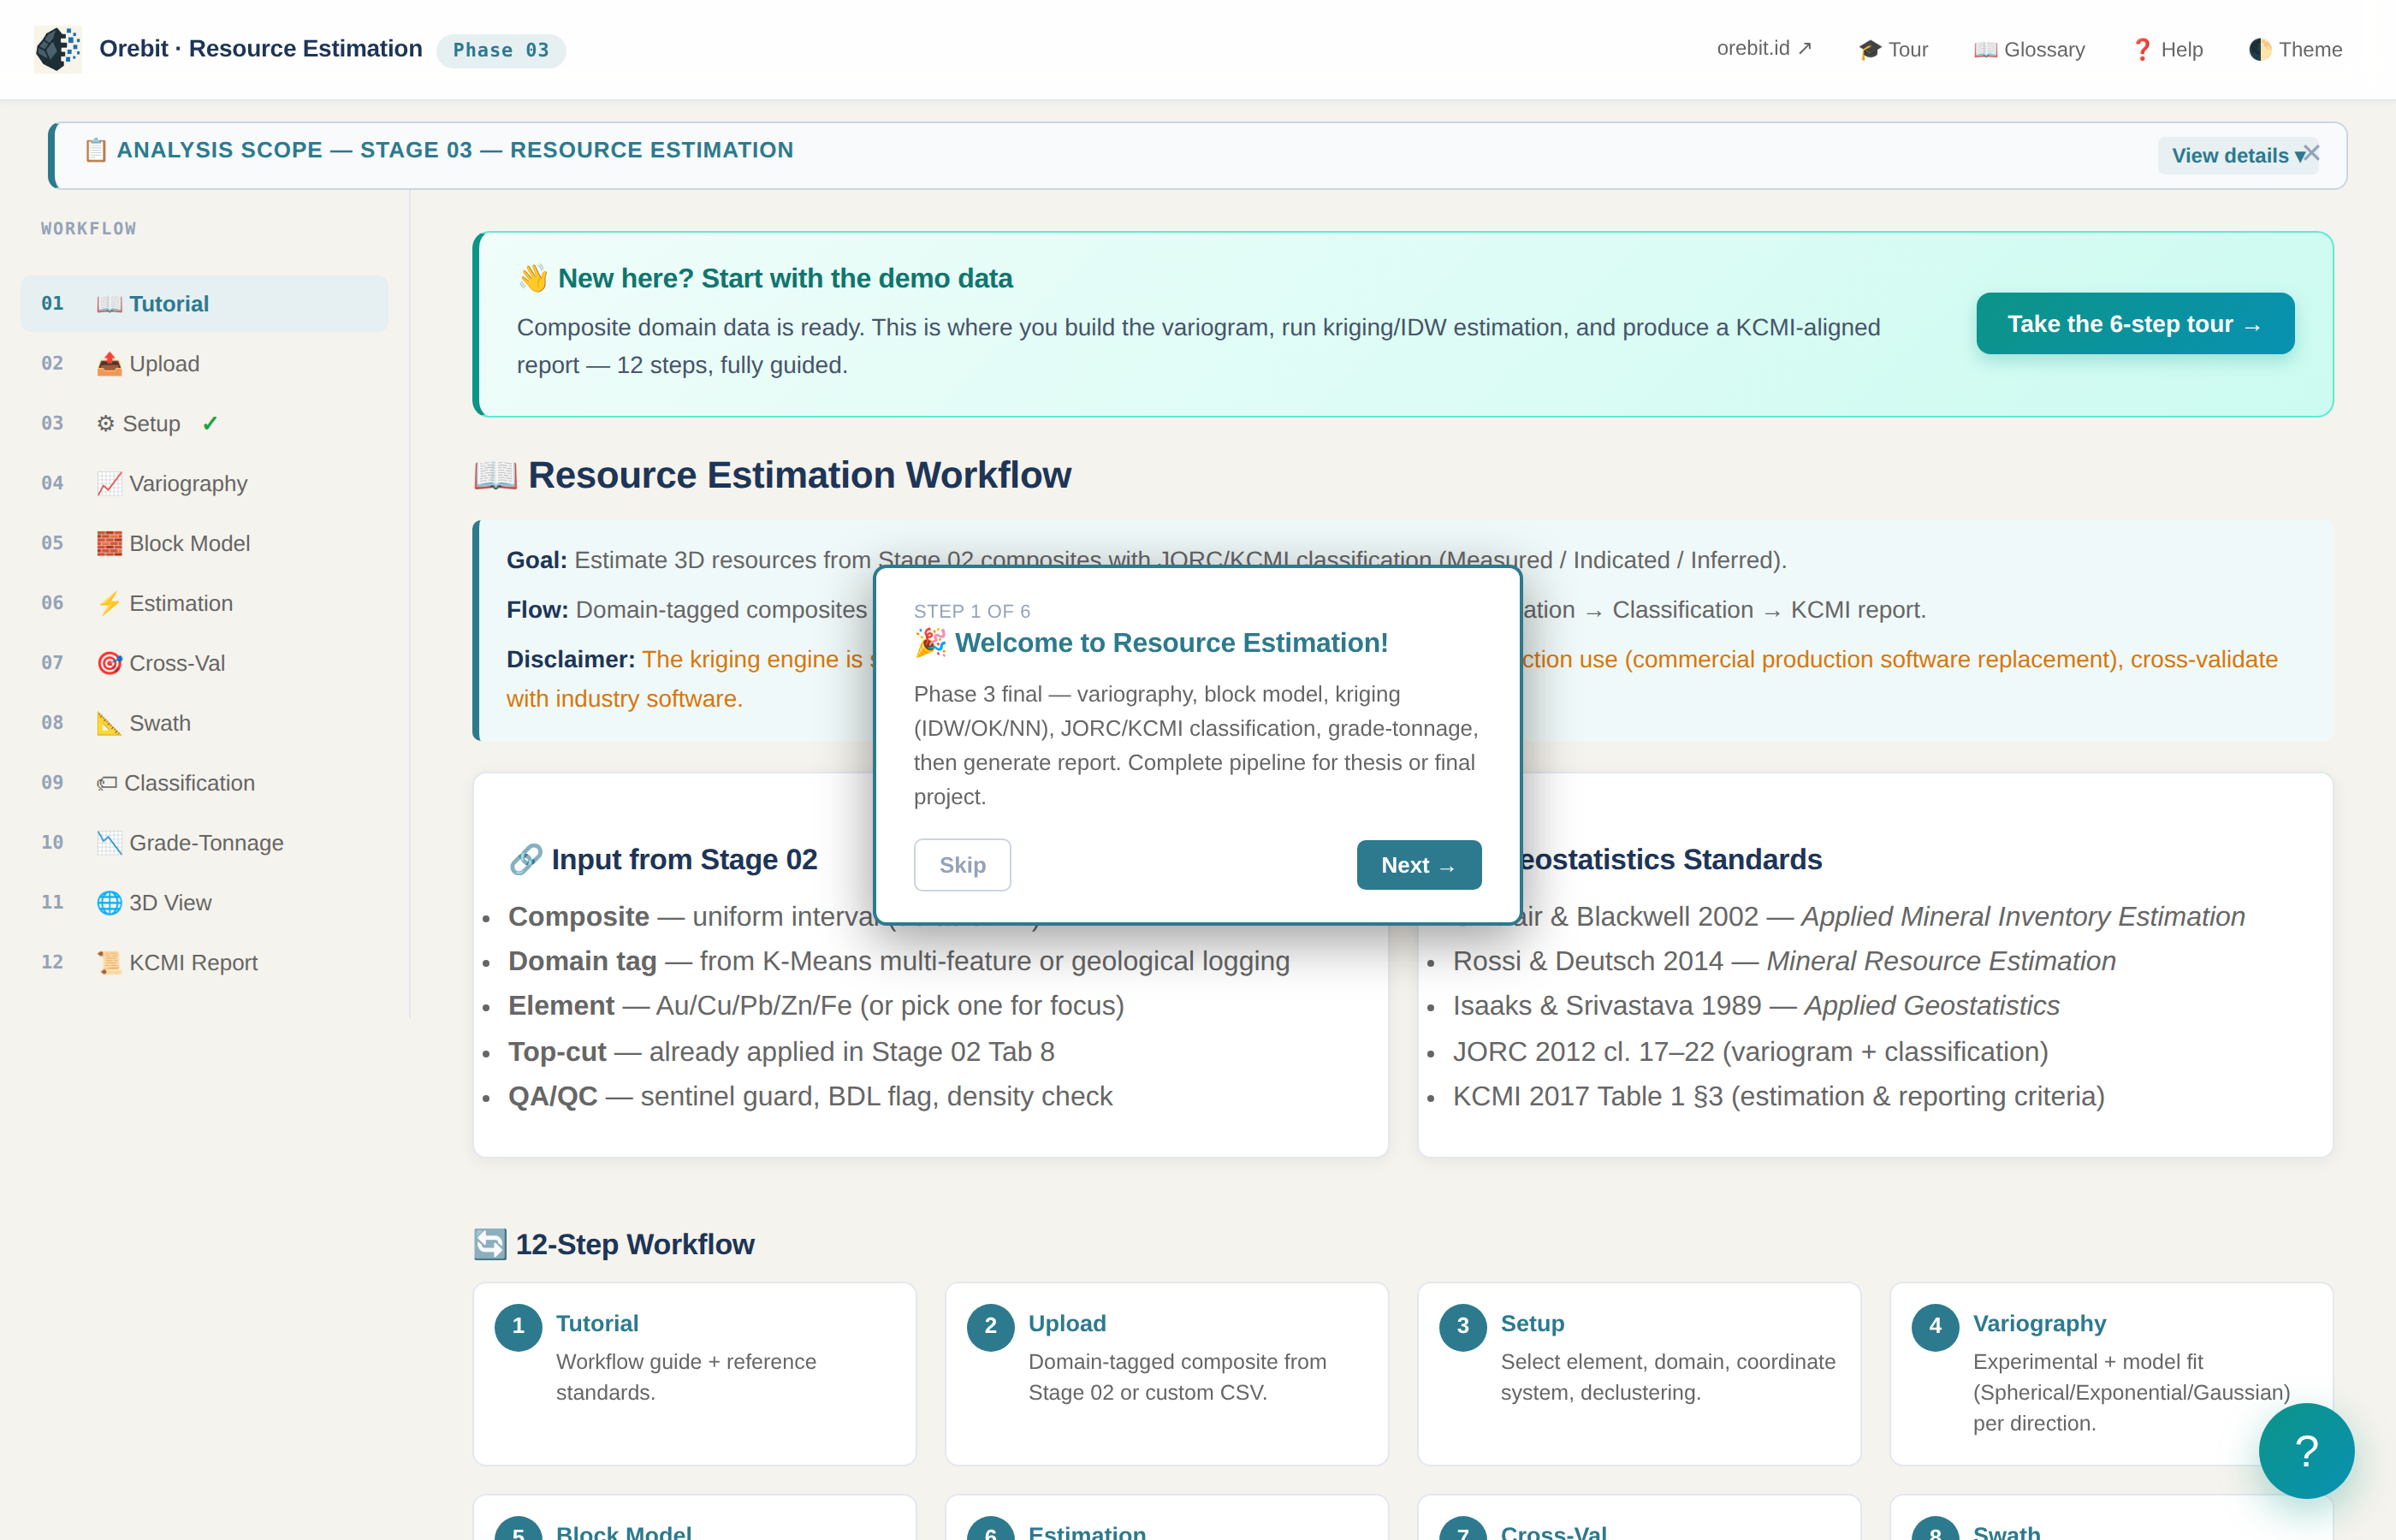Open Block Model step in sidebar
Screen dimensions: 2396x1540
point(204,543)
